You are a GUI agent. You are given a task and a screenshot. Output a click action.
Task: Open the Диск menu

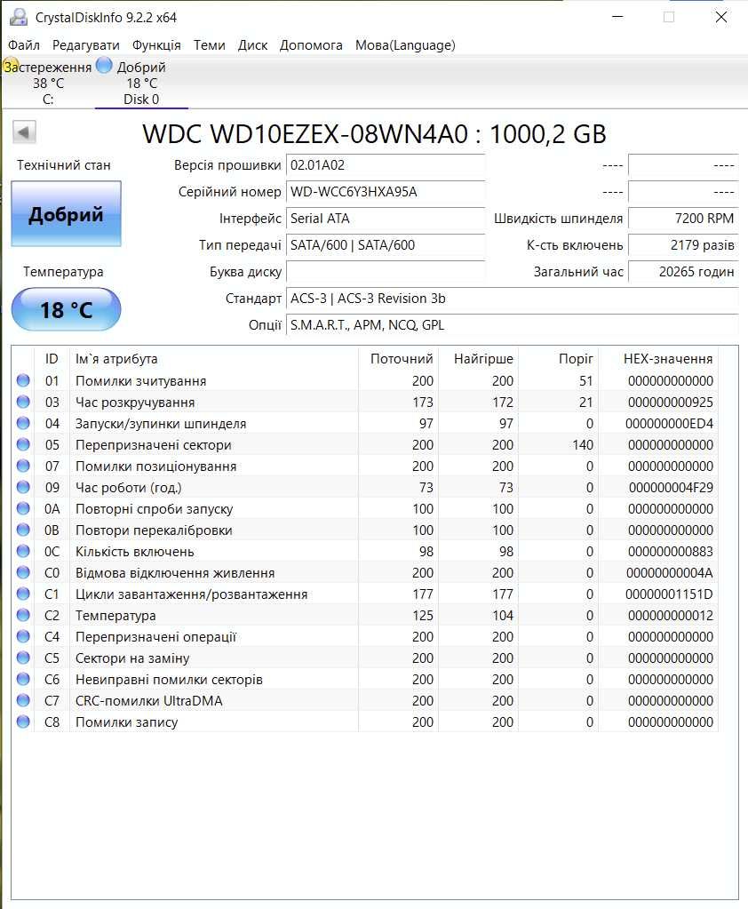point(252,45)
